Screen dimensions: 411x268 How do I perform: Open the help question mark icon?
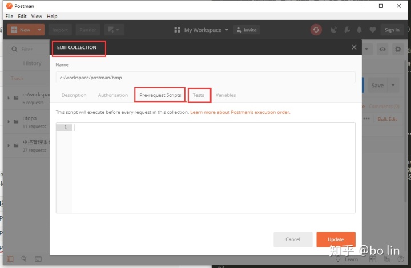coord(401,259)
